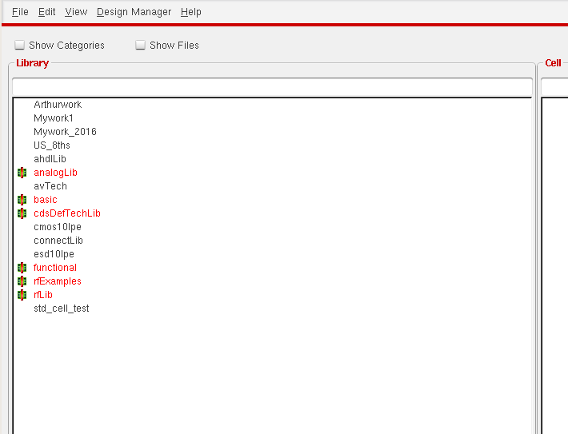Focus the Library filter input field
Screen dimensions: 568x434
point(273,87)
